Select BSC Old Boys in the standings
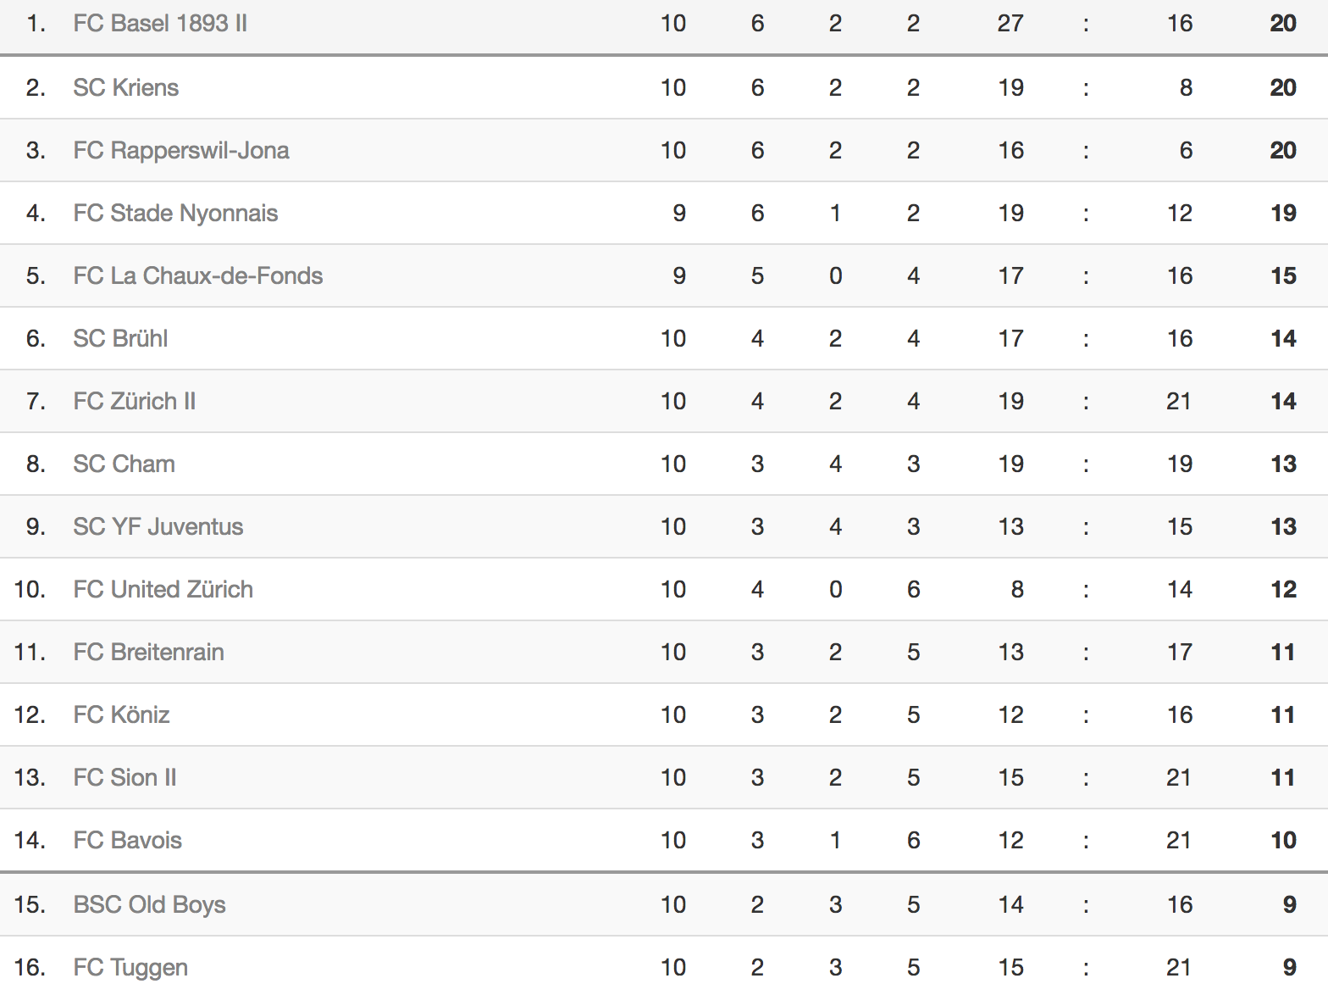1328x995 pixels. pos(150,904)
